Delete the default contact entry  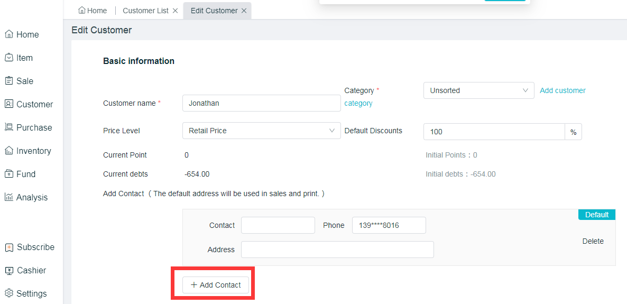tap(593, 241)
